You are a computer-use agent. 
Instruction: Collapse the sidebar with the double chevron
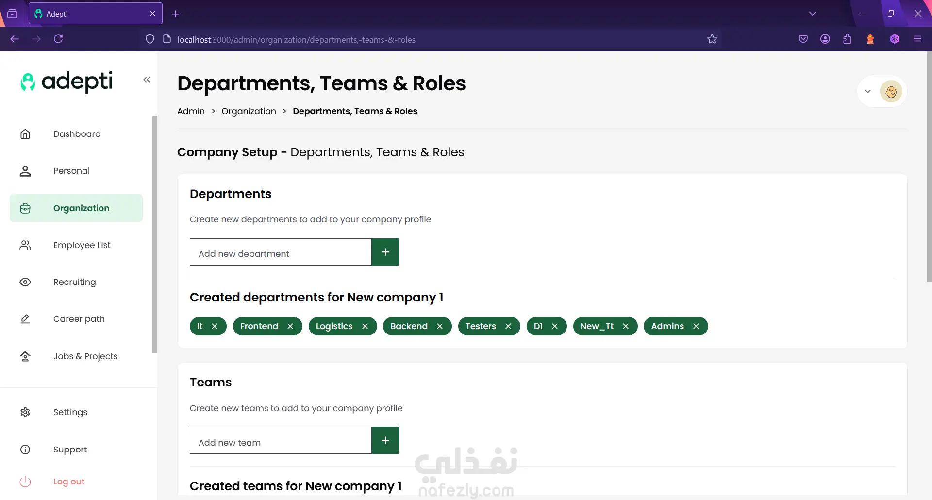pyautogui.click(x=147, y=80)
